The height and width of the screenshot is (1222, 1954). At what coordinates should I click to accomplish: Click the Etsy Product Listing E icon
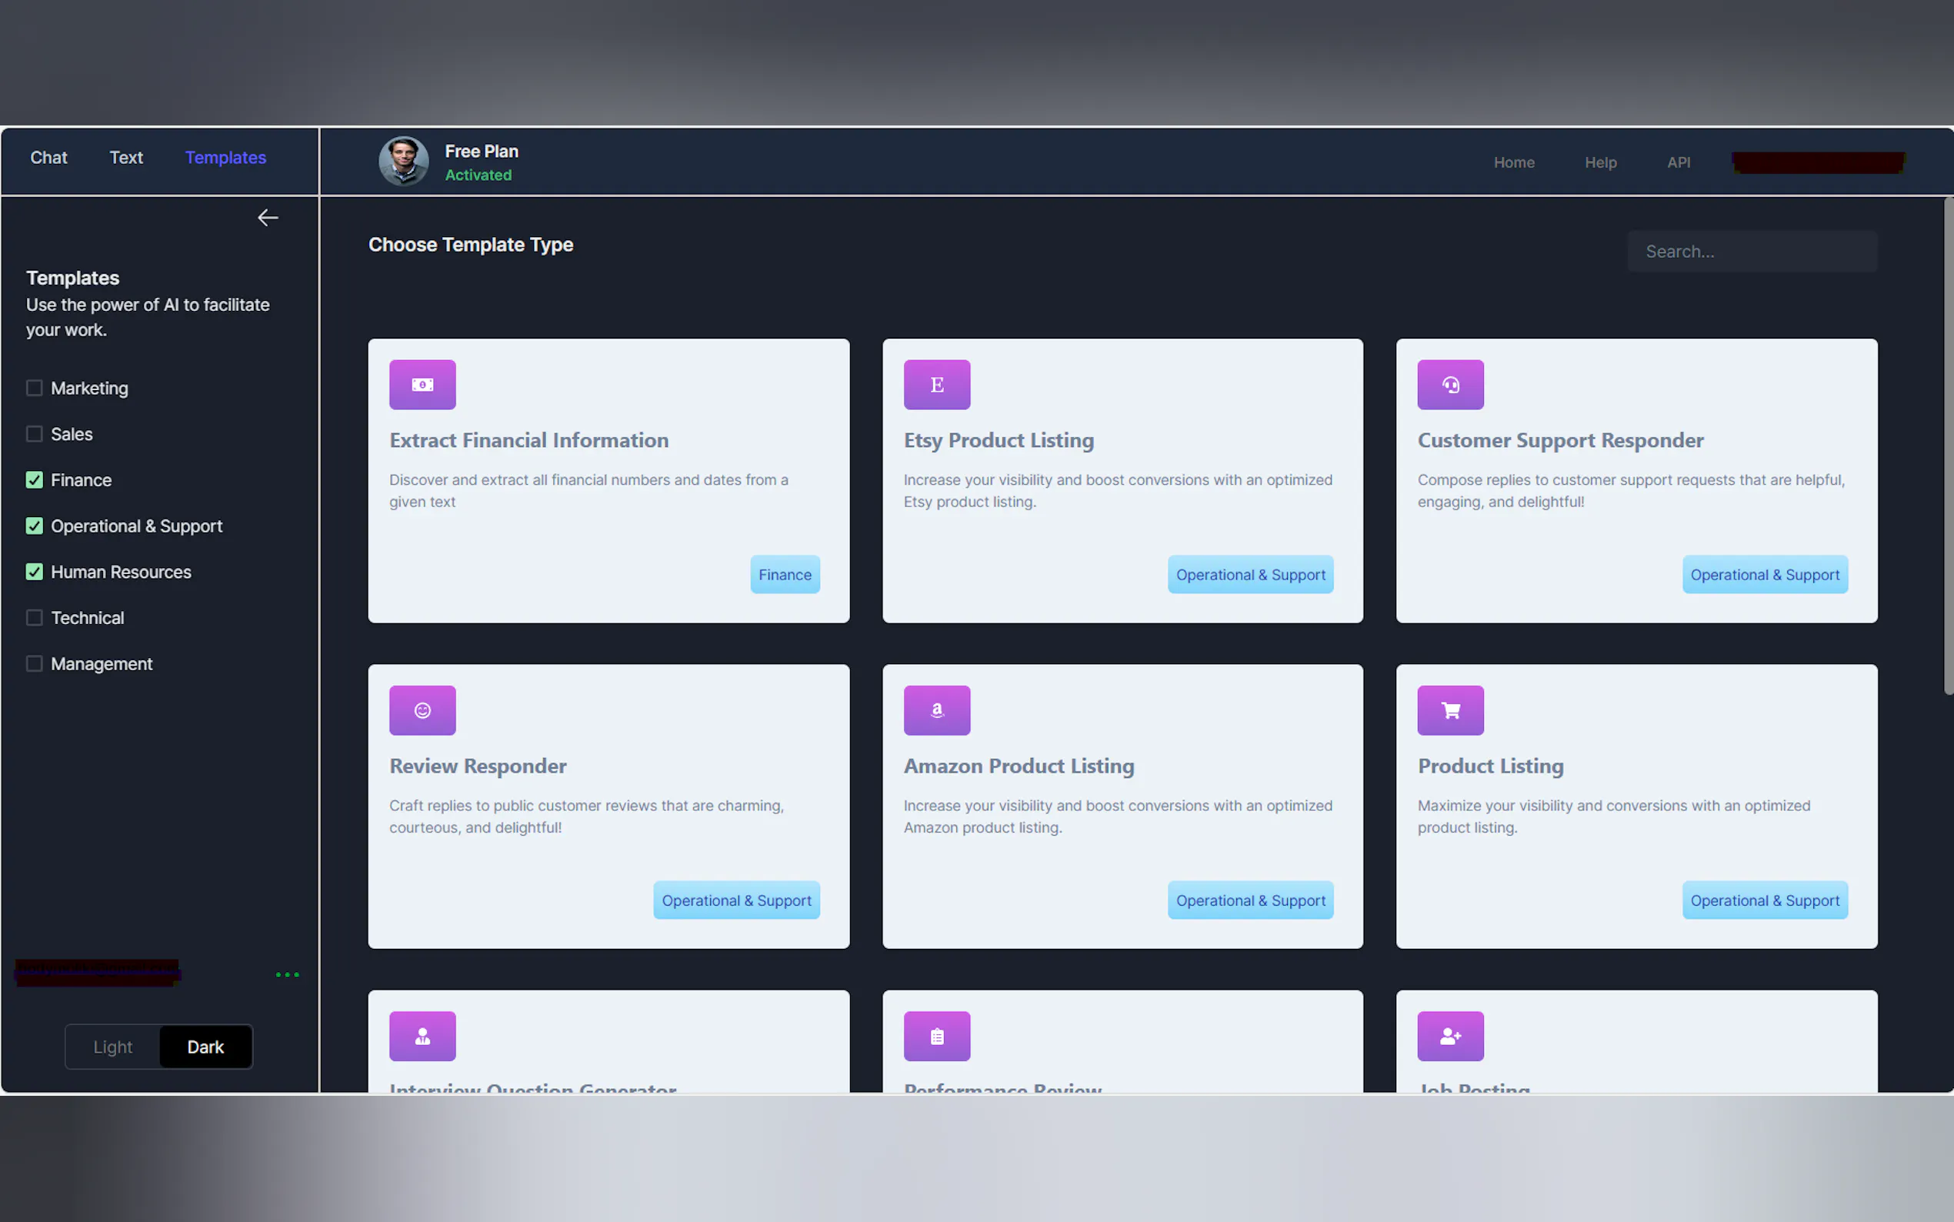[x=936, y=385]
